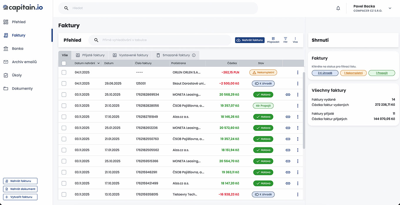Select checkbox for invoice 1762182828056

click(x=64, y=106)
